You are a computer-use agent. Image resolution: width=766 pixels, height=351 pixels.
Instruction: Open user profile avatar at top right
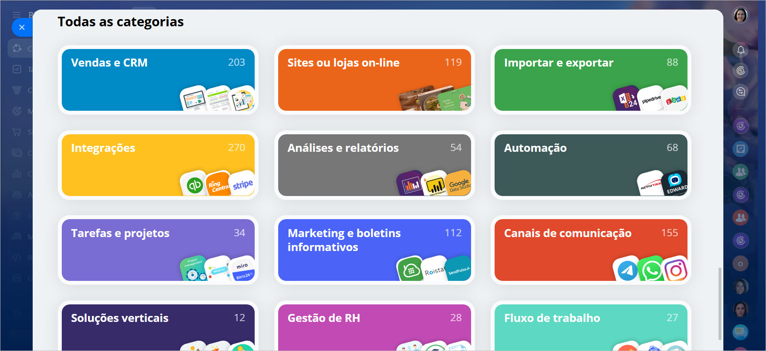[x=740, y=15]
